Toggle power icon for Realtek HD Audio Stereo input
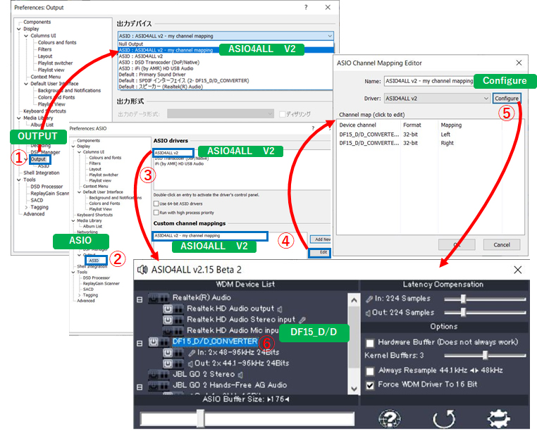The image size is (537, 431). point(168,320)
